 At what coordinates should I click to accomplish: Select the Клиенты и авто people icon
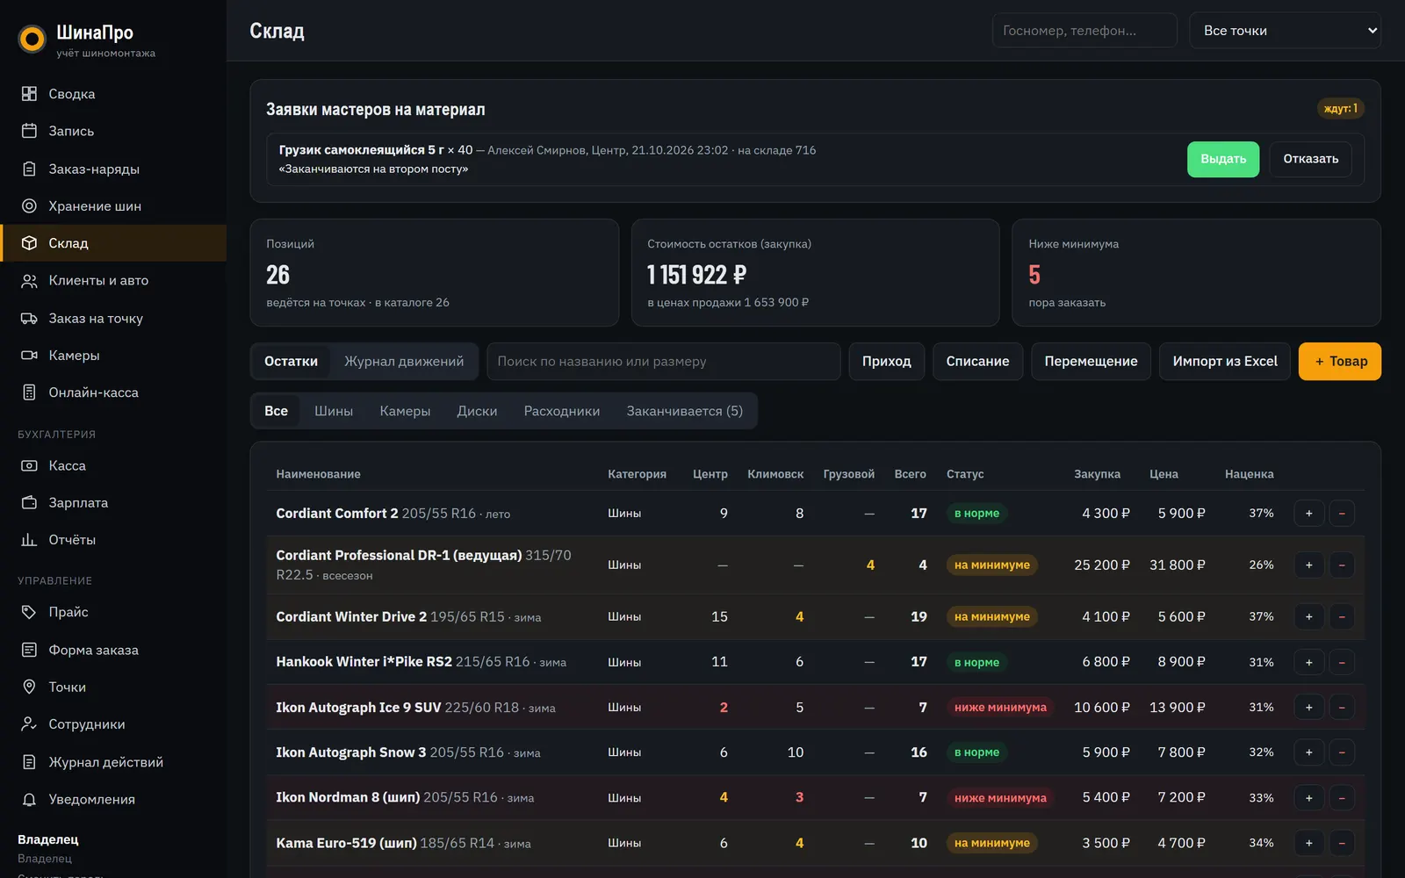tap(29, 281)
